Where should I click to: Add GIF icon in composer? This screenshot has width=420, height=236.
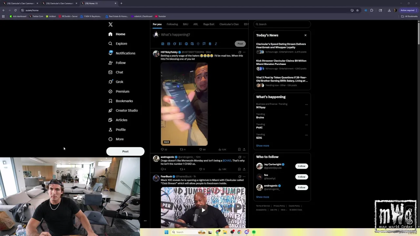(x=169, y=44)
